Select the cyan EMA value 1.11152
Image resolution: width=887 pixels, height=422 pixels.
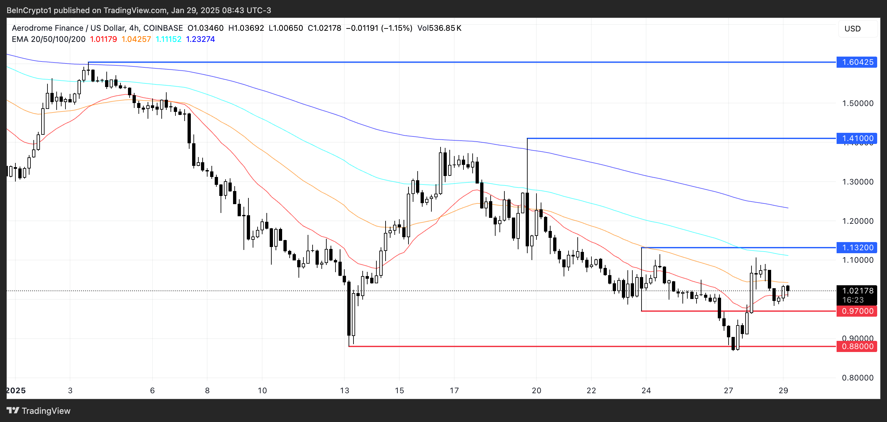click(168, 39)
